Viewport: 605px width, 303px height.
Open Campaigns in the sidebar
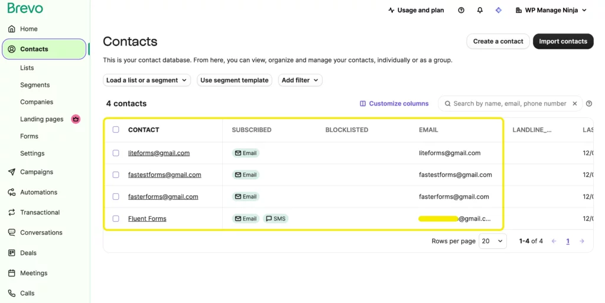click(37, 172)
